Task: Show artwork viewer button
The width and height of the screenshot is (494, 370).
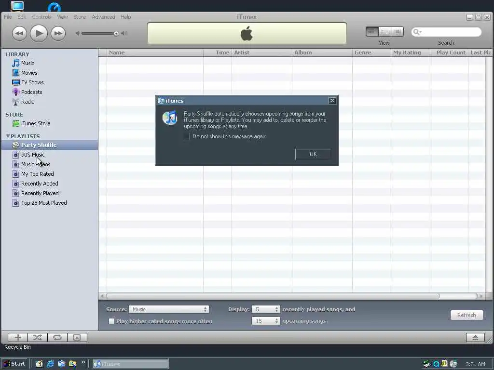Action: click(77, 338)
